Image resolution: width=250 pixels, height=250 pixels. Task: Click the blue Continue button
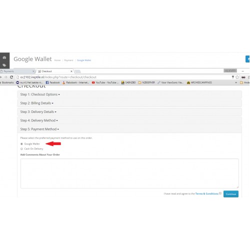coord(231,194)
